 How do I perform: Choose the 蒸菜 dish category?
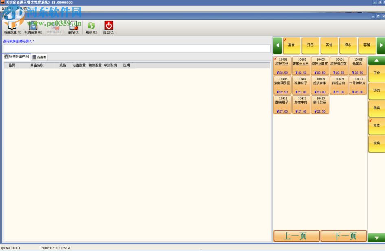pyautogui.click(x=377, y=108)
